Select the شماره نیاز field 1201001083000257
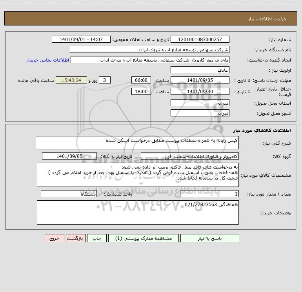The width and height of the screenshot is (302, 292). (200, 39)
